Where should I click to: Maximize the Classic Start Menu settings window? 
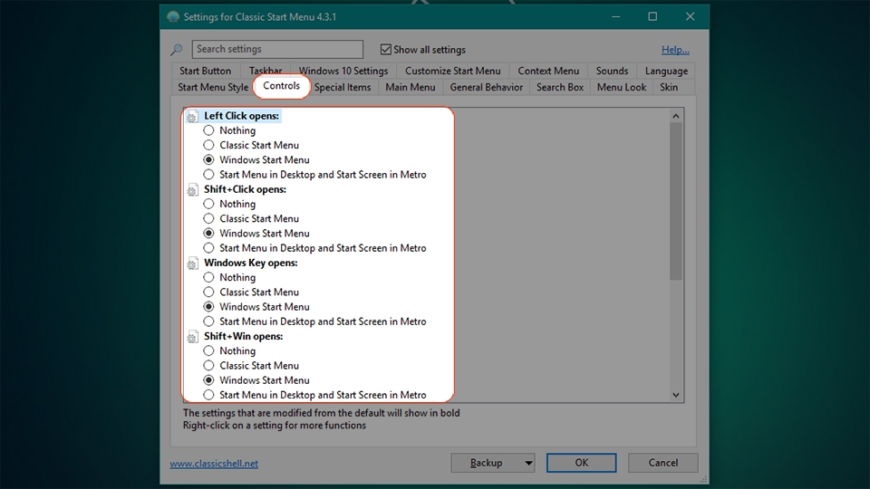652,16
